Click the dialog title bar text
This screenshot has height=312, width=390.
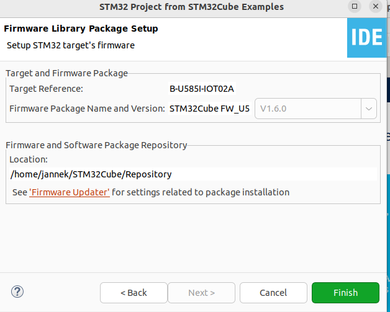point(191,7)
